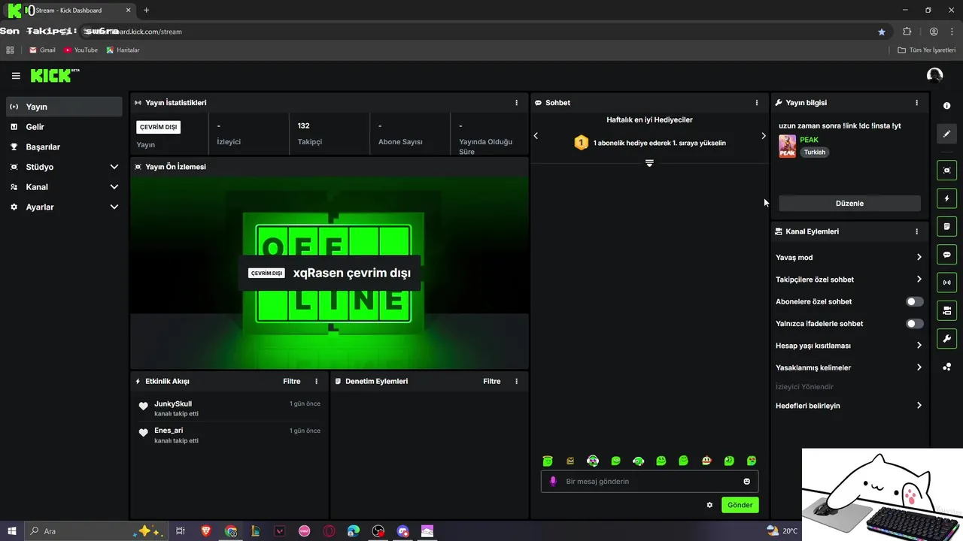
Task: Open Filtre in Denetim Eylemleri
Action: tap(492, 381)
